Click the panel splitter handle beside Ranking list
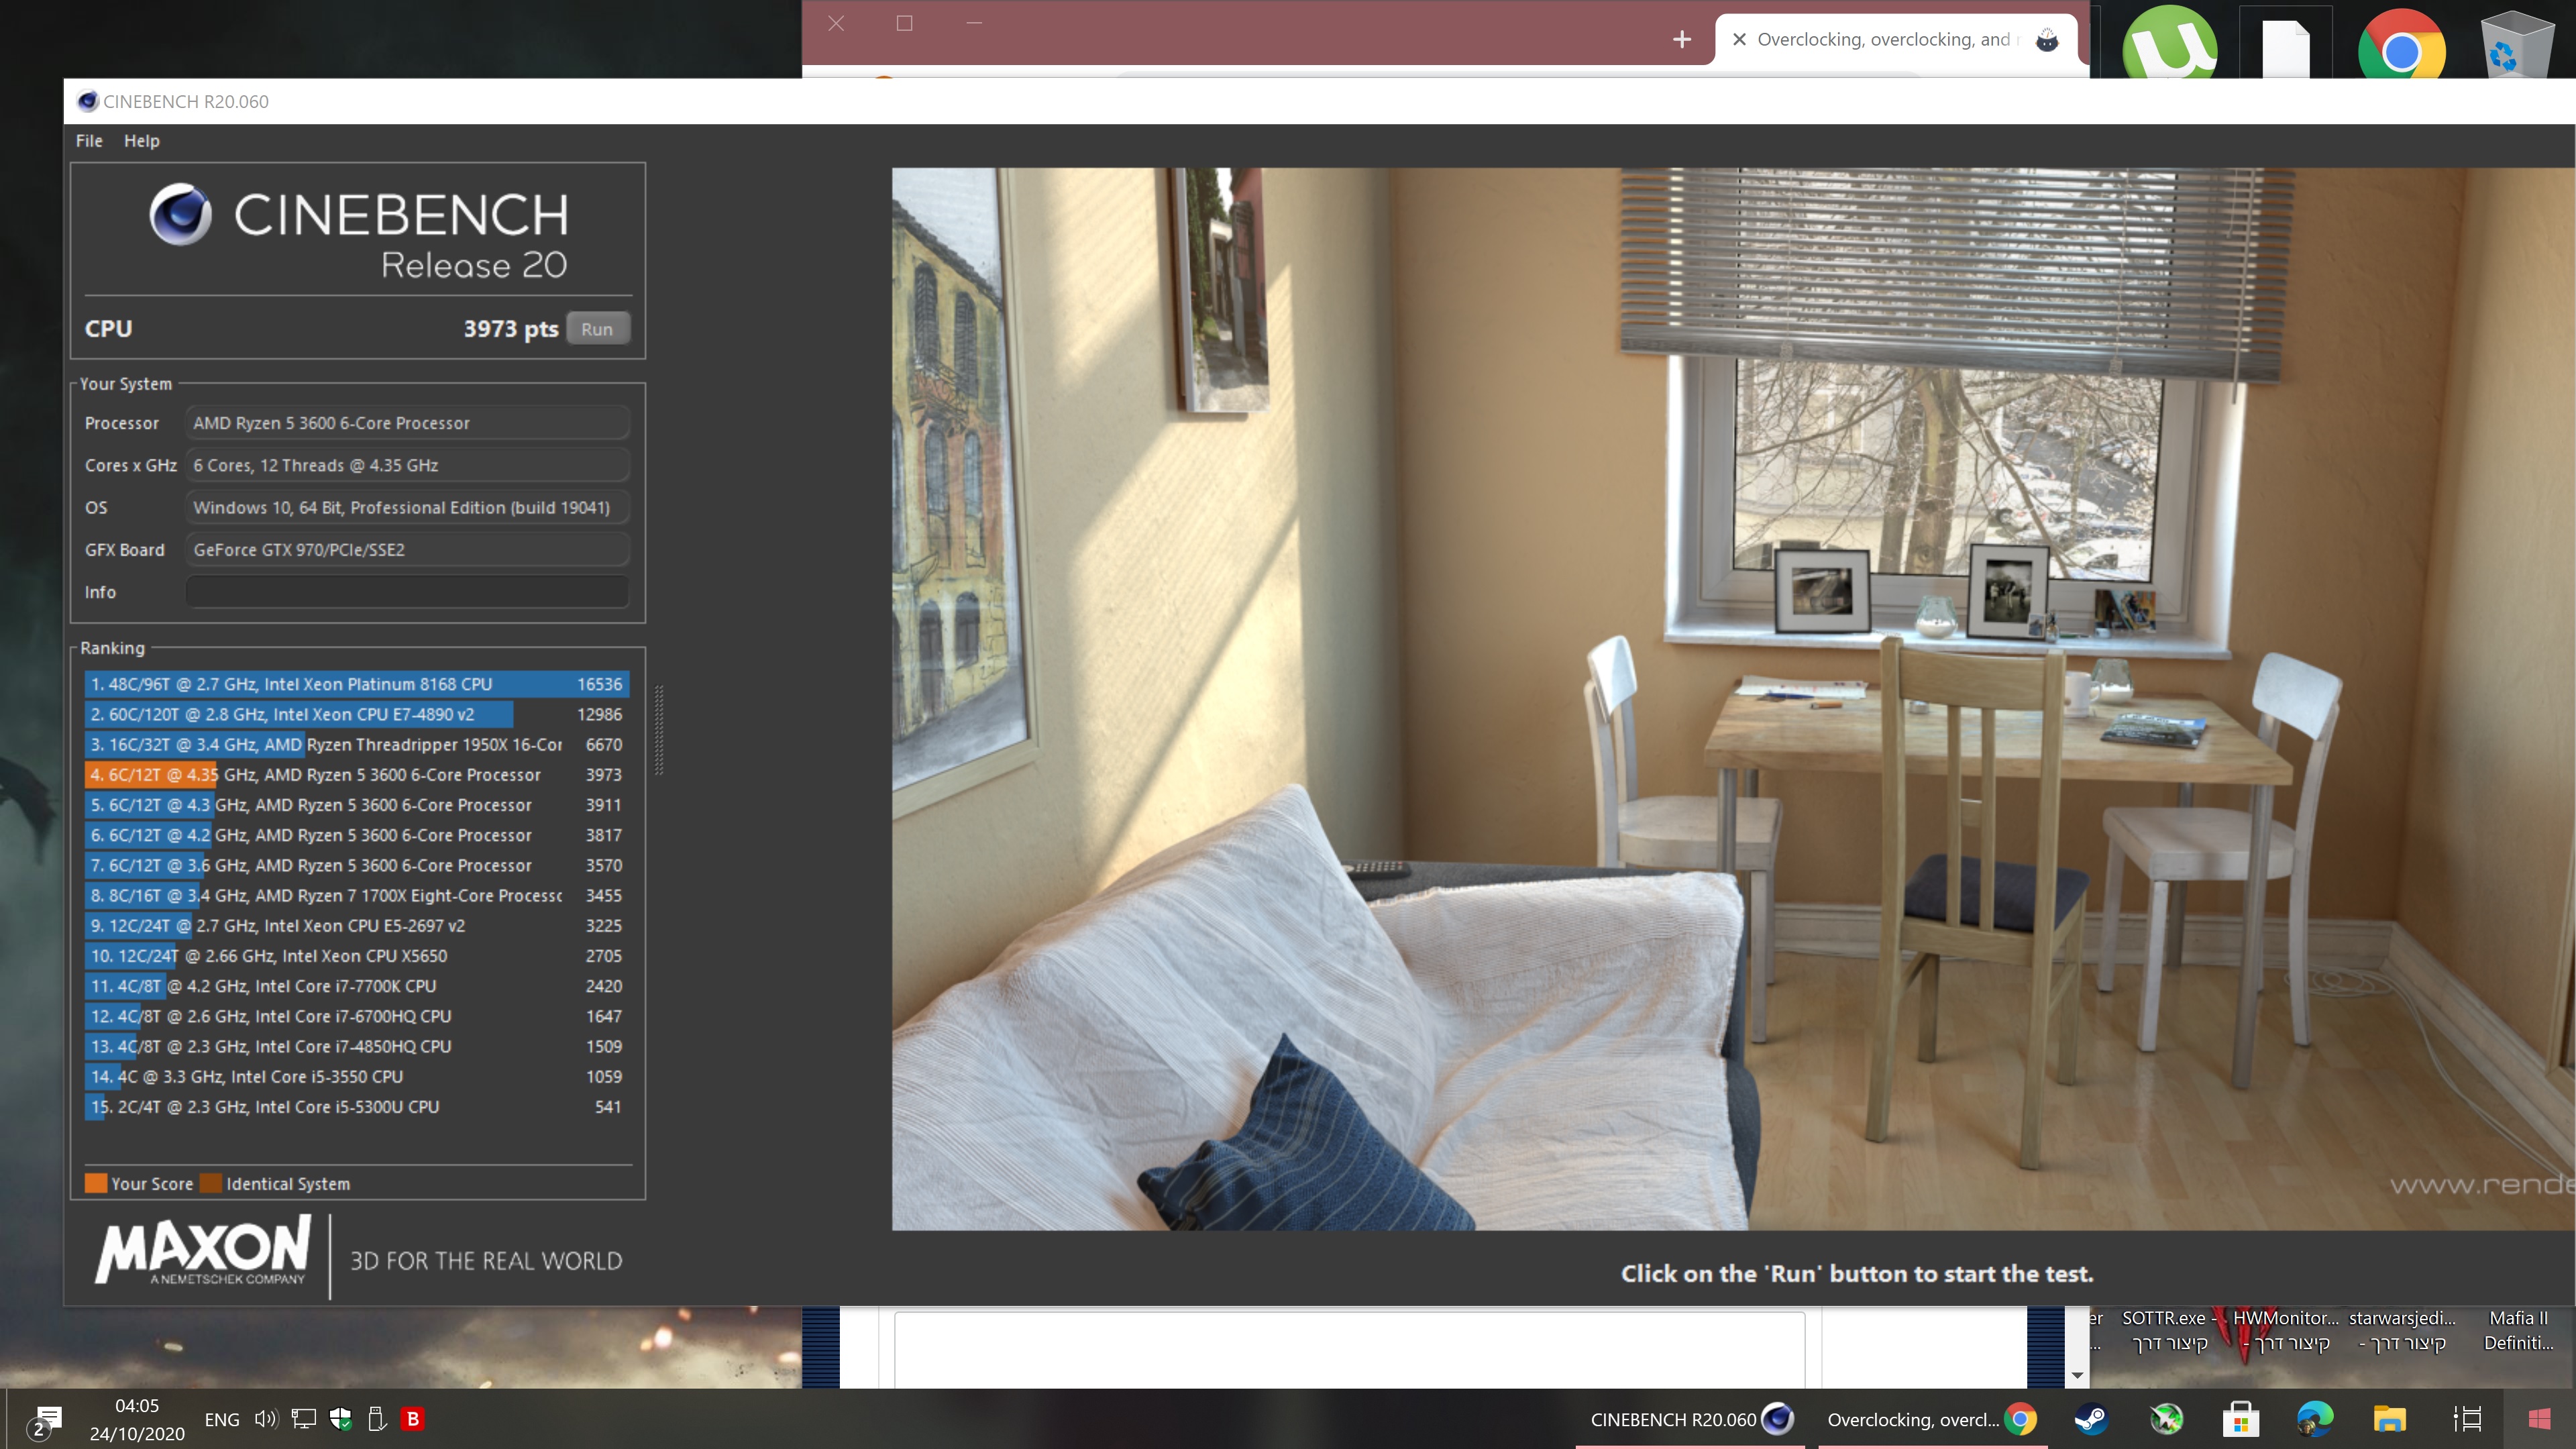Viewport: 2576px width, 1449px height. click(659, 730)
